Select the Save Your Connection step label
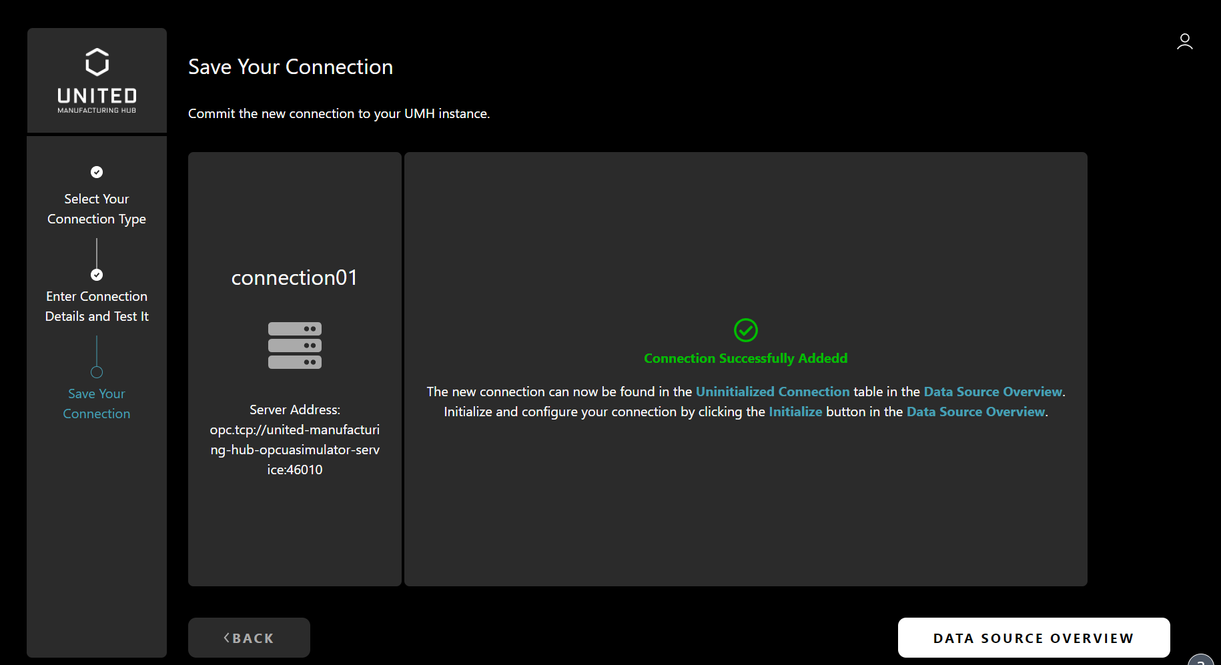This screenshot has width=1221, height=665. click(97, 404)
